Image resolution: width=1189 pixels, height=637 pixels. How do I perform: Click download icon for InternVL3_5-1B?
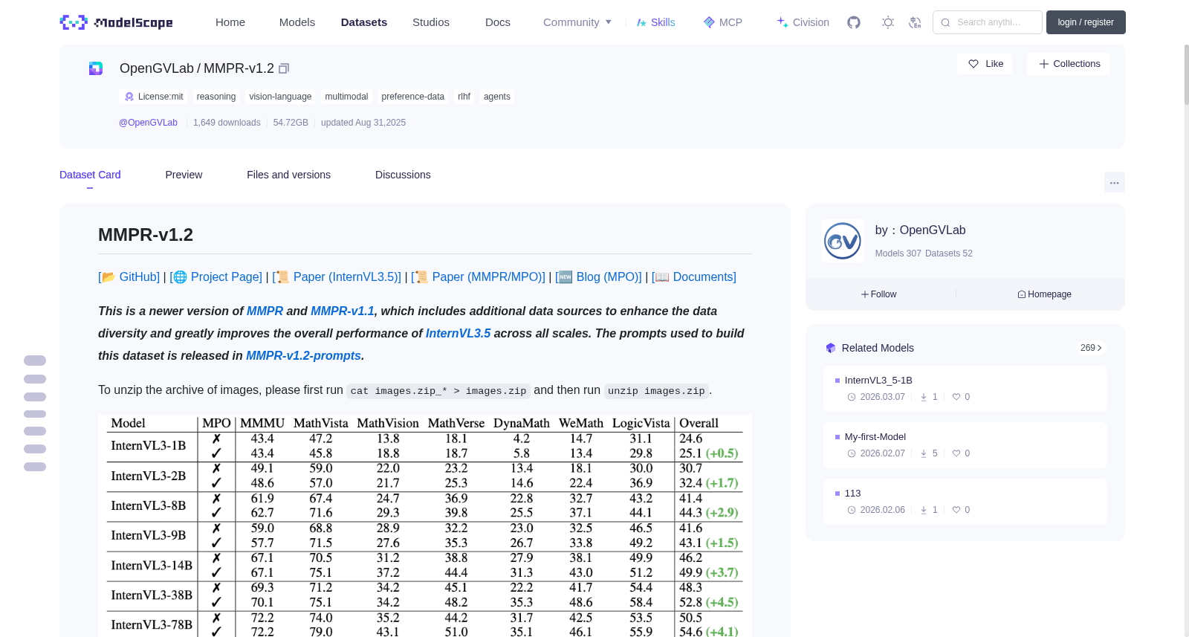(x=924, y=397)
